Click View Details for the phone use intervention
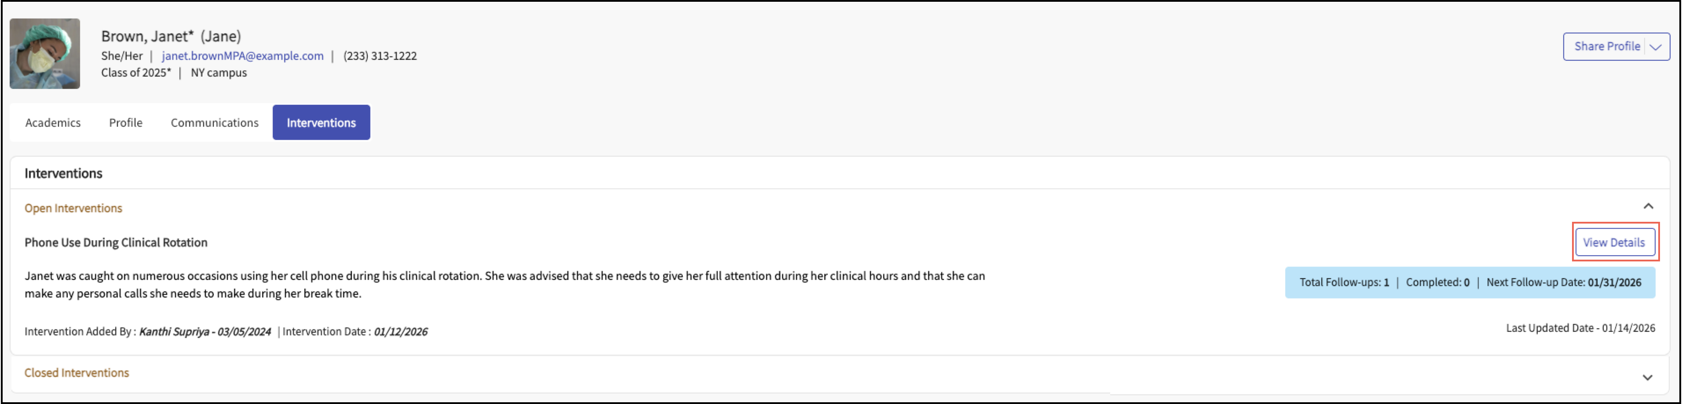Image resolution: width=1682 pixels, height=404 pixels. click(x=1613, y=242)
